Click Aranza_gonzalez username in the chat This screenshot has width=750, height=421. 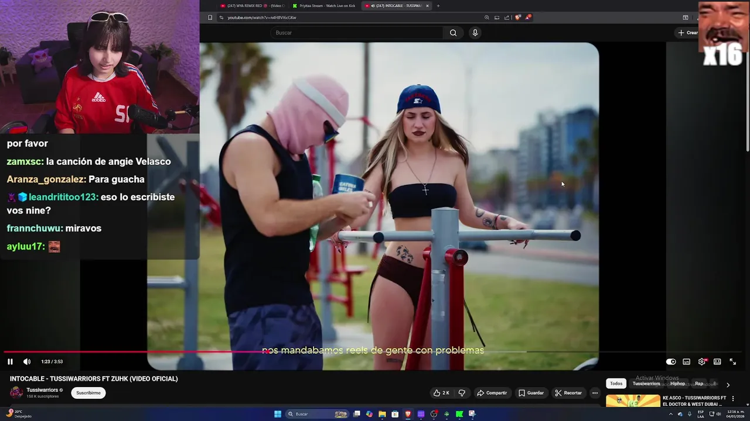click(46, 180)
